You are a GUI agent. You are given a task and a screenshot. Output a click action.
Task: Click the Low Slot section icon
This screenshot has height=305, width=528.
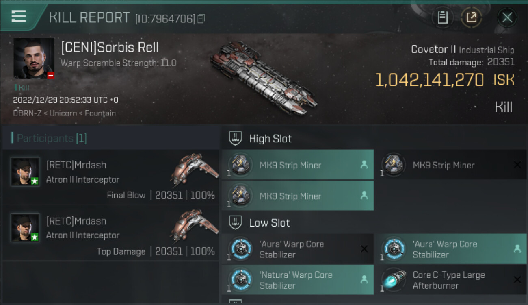[236, 223]
